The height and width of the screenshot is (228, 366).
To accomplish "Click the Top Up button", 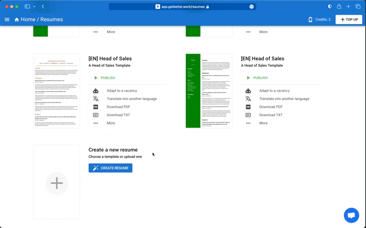I will click(349, 20).
